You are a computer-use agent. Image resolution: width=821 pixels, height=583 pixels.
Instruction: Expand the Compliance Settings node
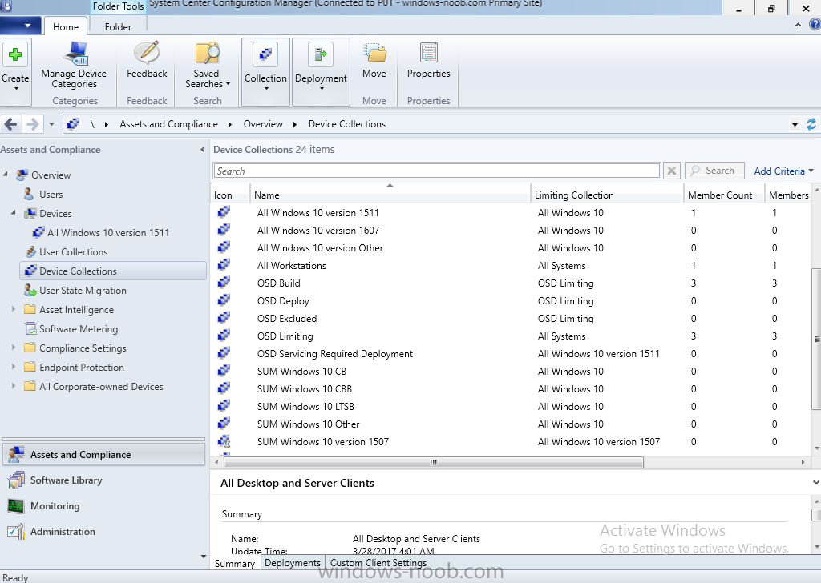point(14,348)
